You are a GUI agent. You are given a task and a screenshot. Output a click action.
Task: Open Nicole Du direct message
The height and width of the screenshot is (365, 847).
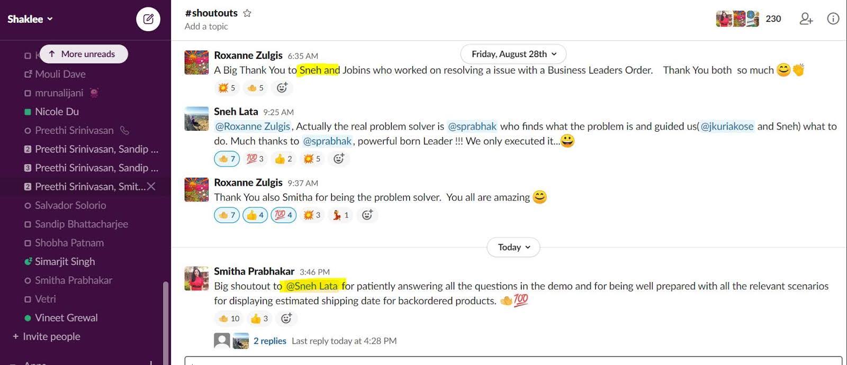[57, 112]
